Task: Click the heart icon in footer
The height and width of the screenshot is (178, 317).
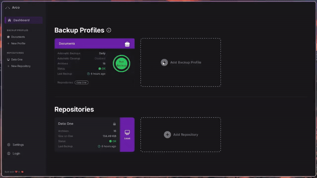Action: pyautogui.click(x=16, y=172)
